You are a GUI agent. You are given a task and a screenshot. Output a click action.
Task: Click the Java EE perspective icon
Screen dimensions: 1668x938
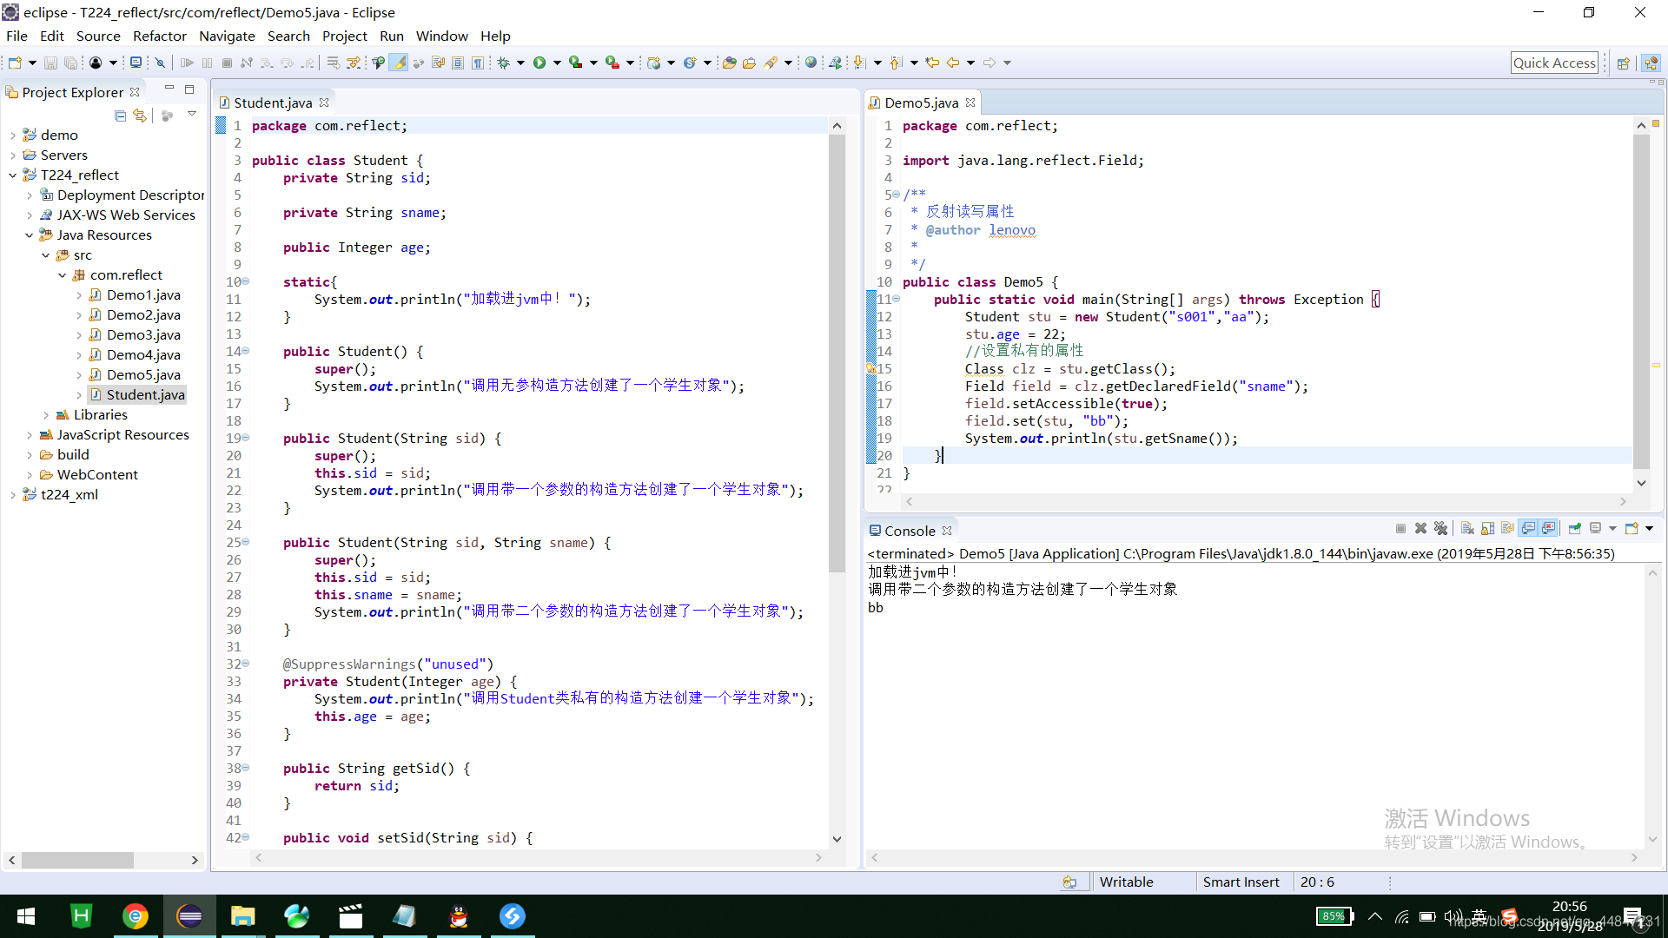coord(1651,63)
